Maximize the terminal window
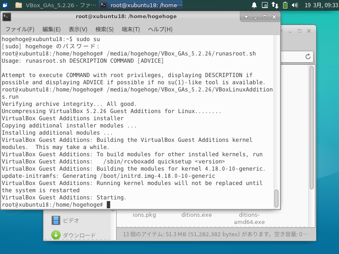The image size is (339, 254). [264, 17]
